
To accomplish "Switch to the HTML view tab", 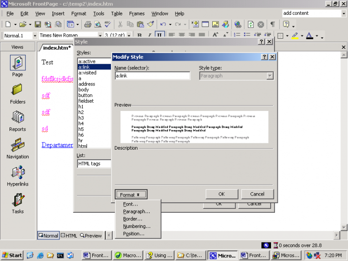I will pyautogui.click(x=69, y=236).
